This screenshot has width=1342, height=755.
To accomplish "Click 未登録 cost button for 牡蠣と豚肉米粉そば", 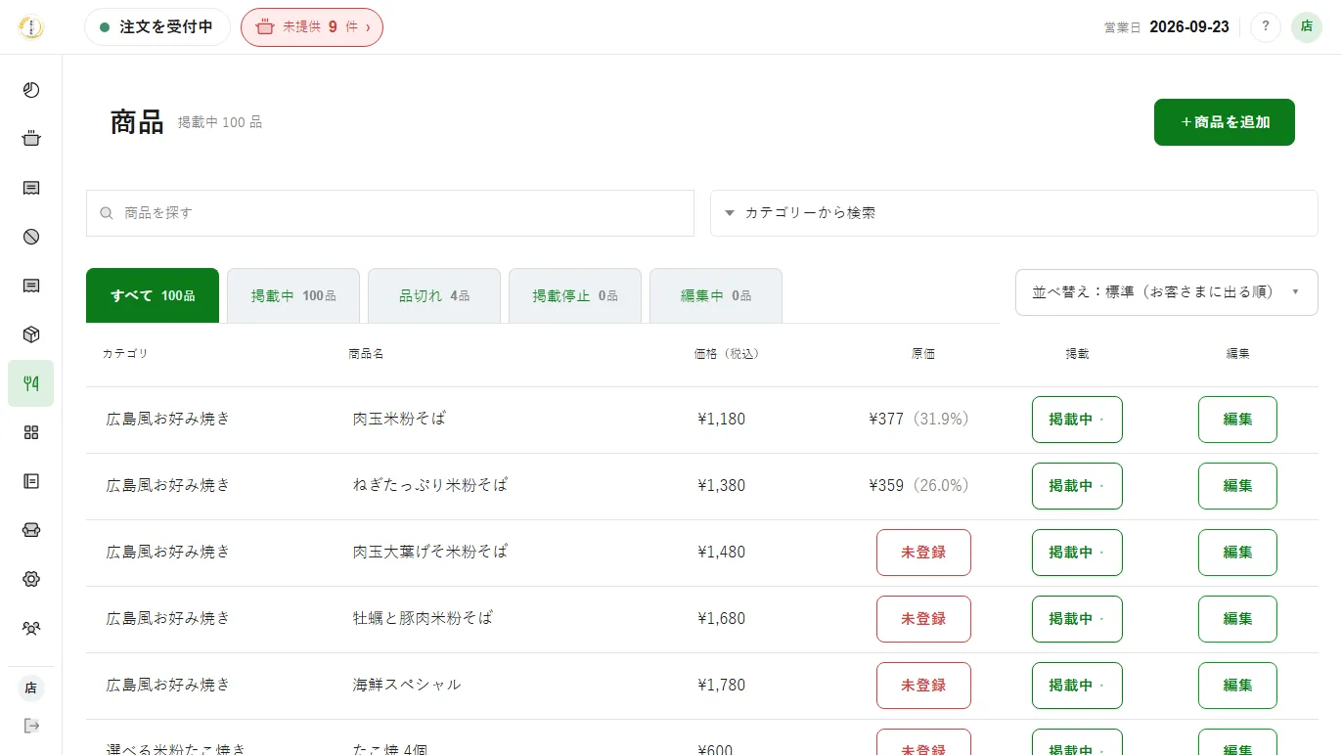I will [923, 619].
